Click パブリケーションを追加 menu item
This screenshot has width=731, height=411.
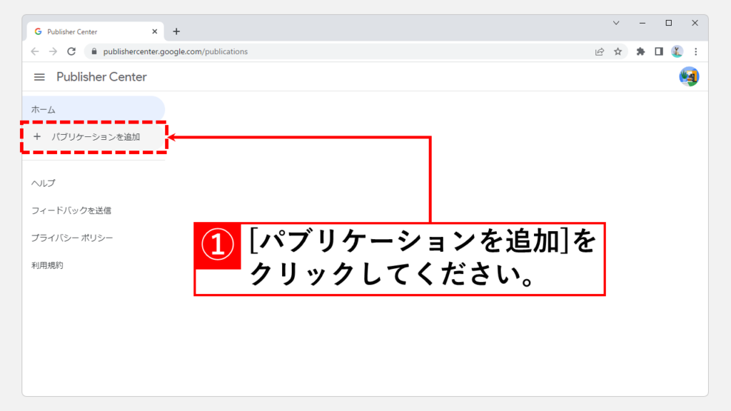tap(94, 137)
